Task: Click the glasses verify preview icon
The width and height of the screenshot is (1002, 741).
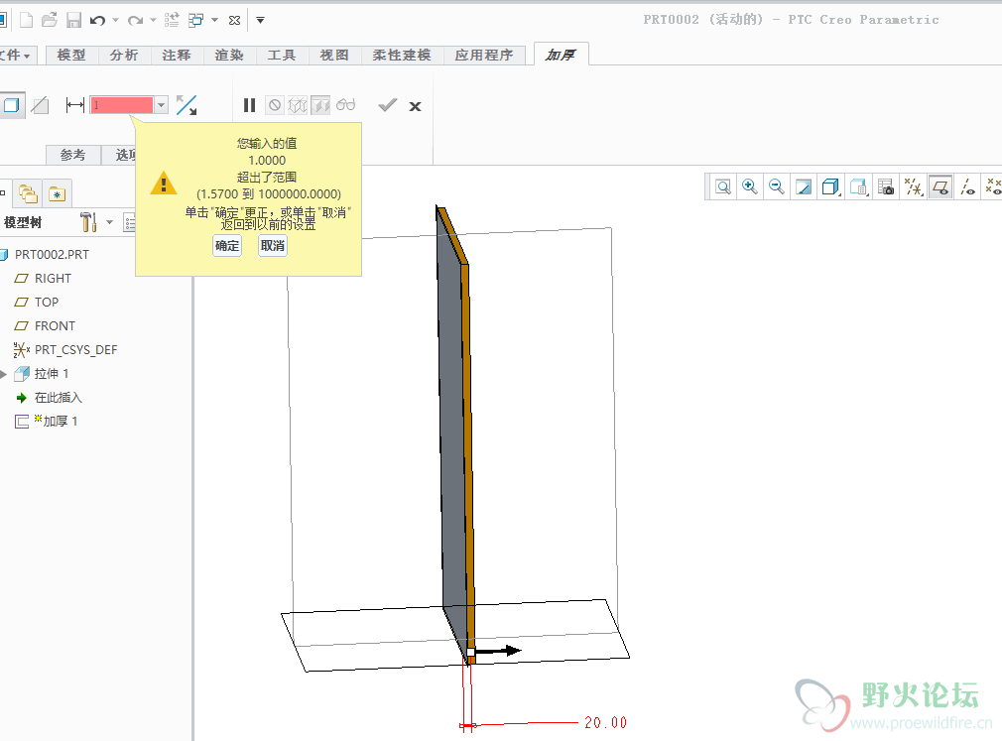Action: point(345,105)
